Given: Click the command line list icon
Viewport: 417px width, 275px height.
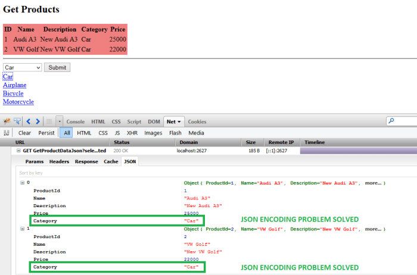Looking at the screenshot, I should (49, 121).
